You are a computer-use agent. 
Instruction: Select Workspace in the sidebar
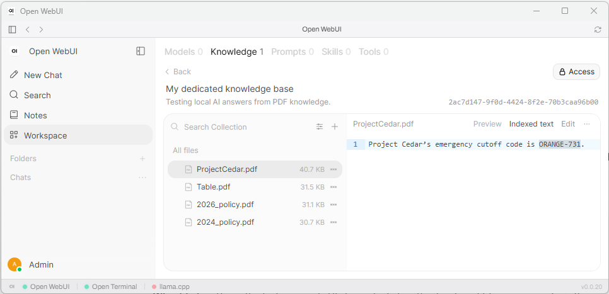[78, 135]
